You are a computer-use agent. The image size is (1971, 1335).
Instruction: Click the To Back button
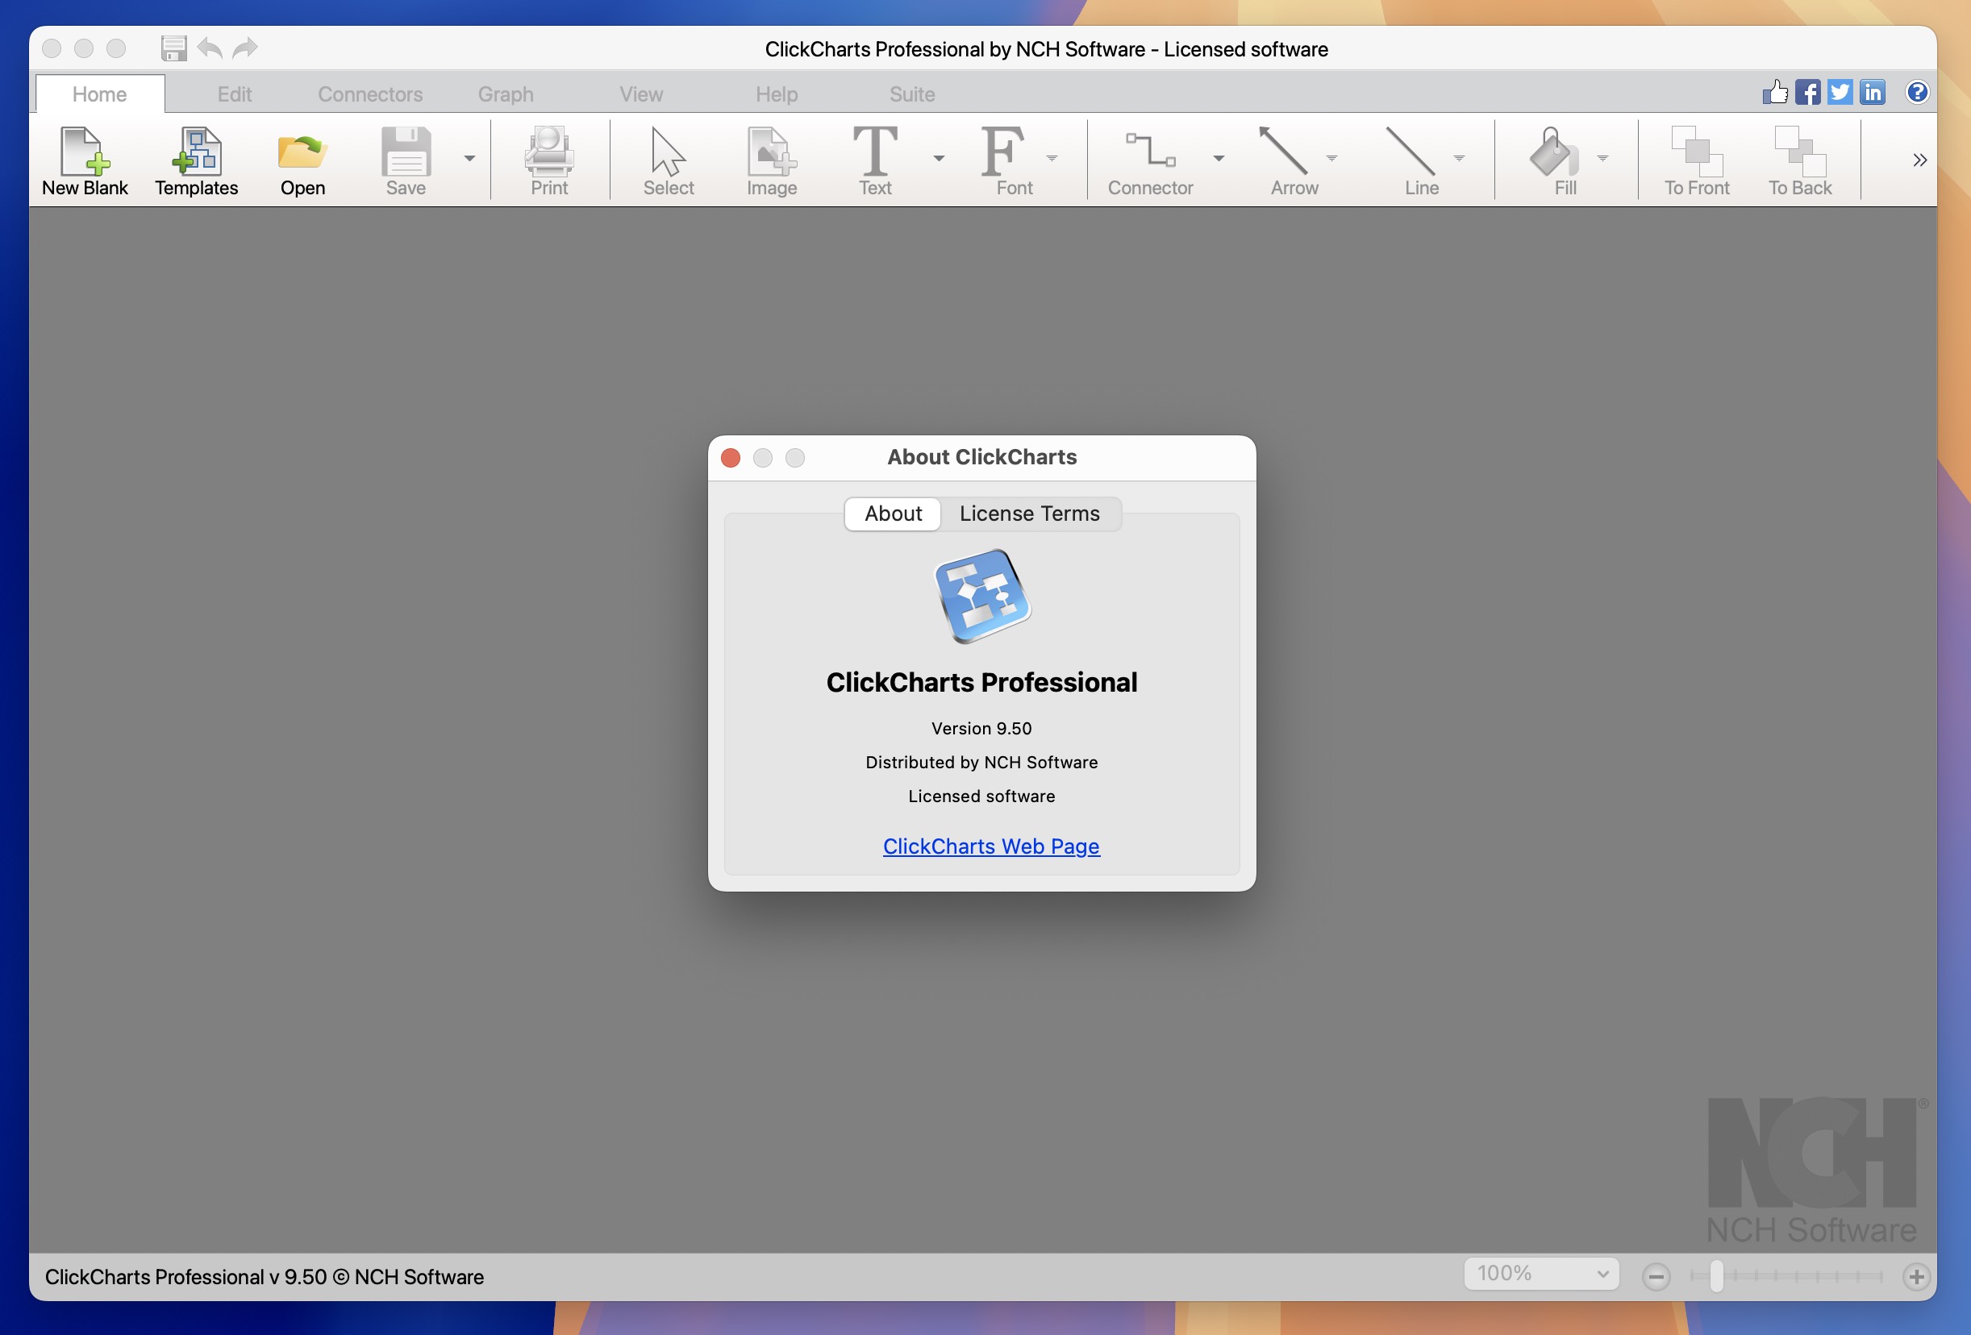(x=1800, y=161)
